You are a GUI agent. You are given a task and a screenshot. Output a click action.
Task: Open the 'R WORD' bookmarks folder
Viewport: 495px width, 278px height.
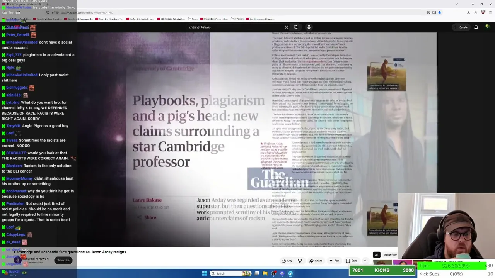pyautogui.click(x=237, y=19)
